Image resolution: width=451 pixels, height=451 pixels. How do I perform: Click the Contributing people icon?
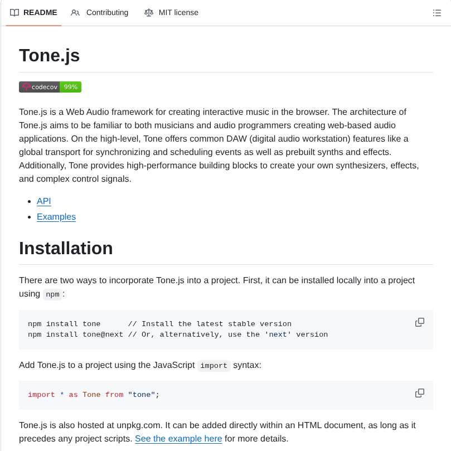75,12
